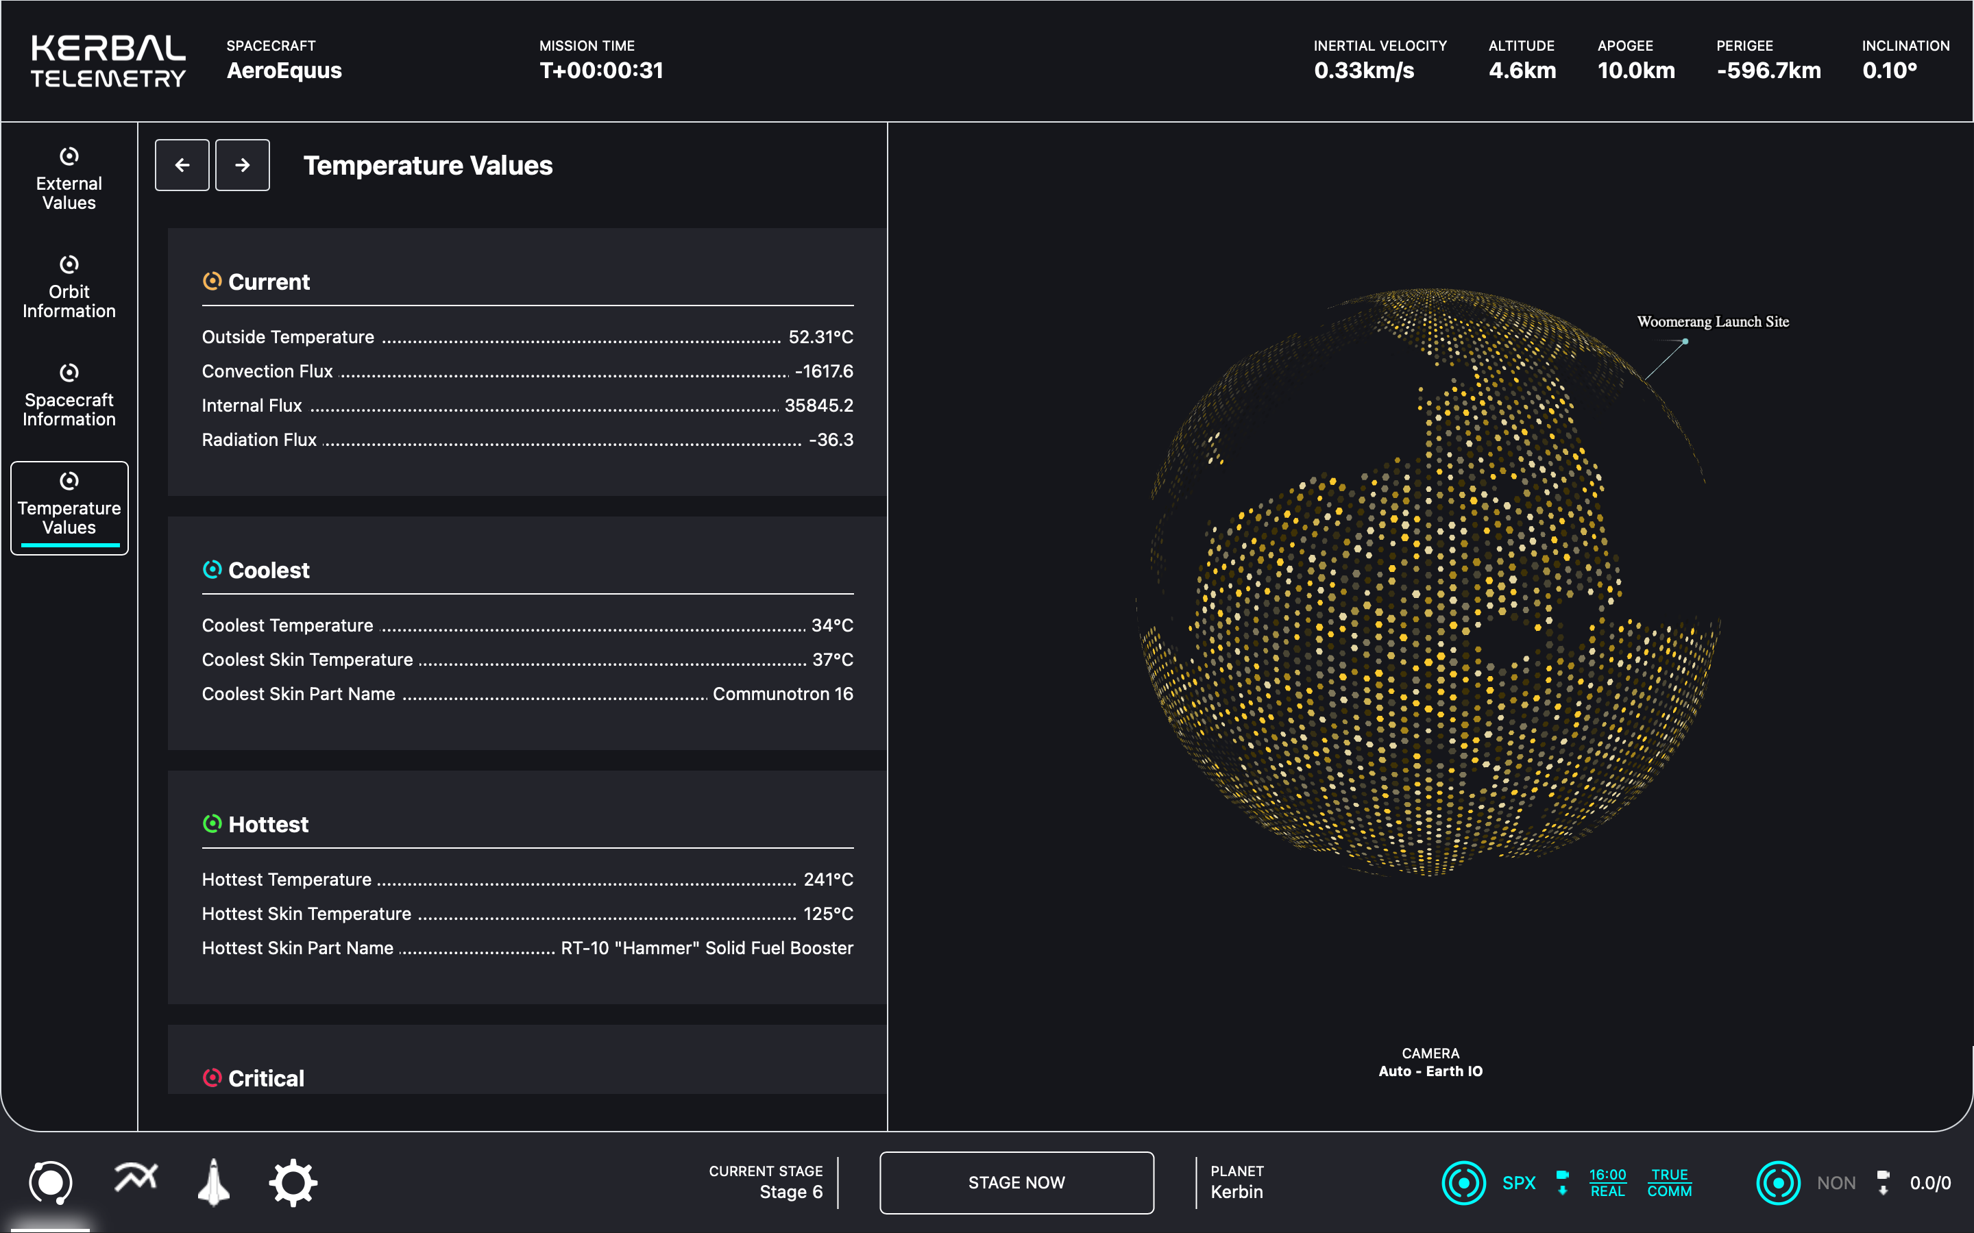Viewport: 1974px width, 1233px height.
Task: Click the camera download icon next to SPX
Action: [1562, 1182]
